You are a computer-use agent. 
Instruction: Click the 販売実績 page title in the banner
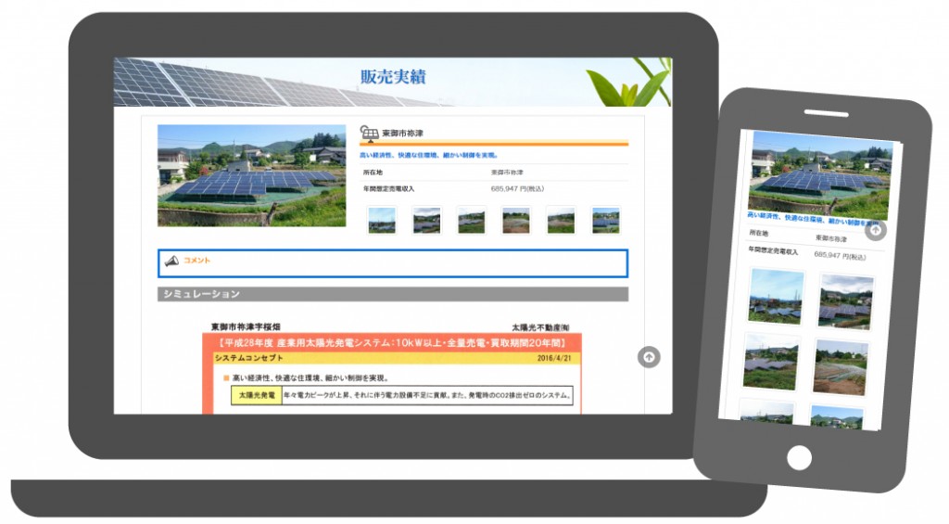(393, 77)
